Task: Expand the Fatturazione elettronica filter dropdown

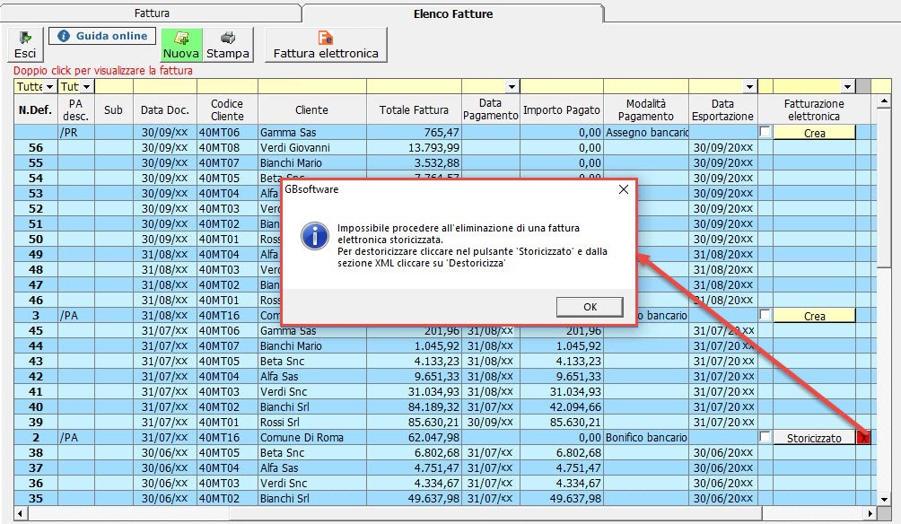Action: [847, 87]
